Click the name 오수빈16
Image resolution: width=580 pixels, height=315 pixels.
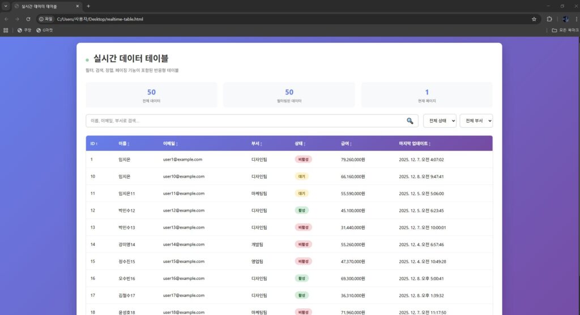point(126,278)
